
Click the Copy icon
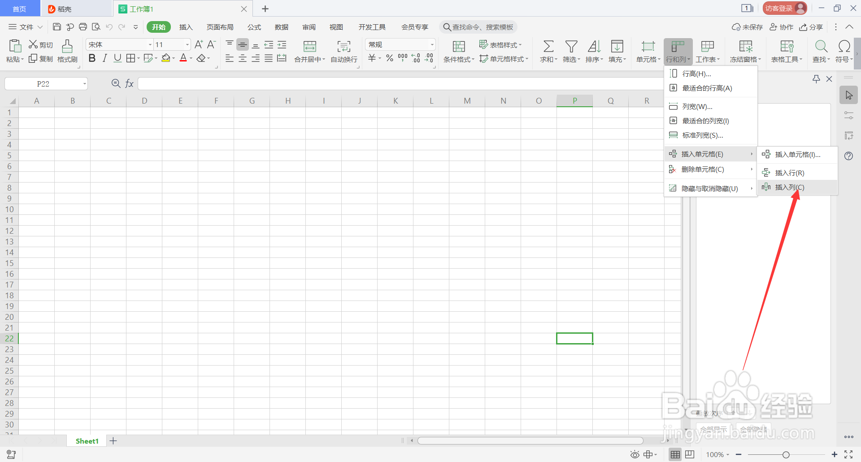[33, 59]
